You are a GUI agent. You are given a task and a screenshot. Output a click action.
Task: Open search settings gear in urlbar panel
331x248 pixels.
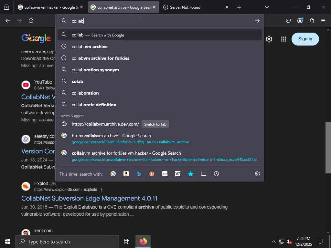pos(257,174)
